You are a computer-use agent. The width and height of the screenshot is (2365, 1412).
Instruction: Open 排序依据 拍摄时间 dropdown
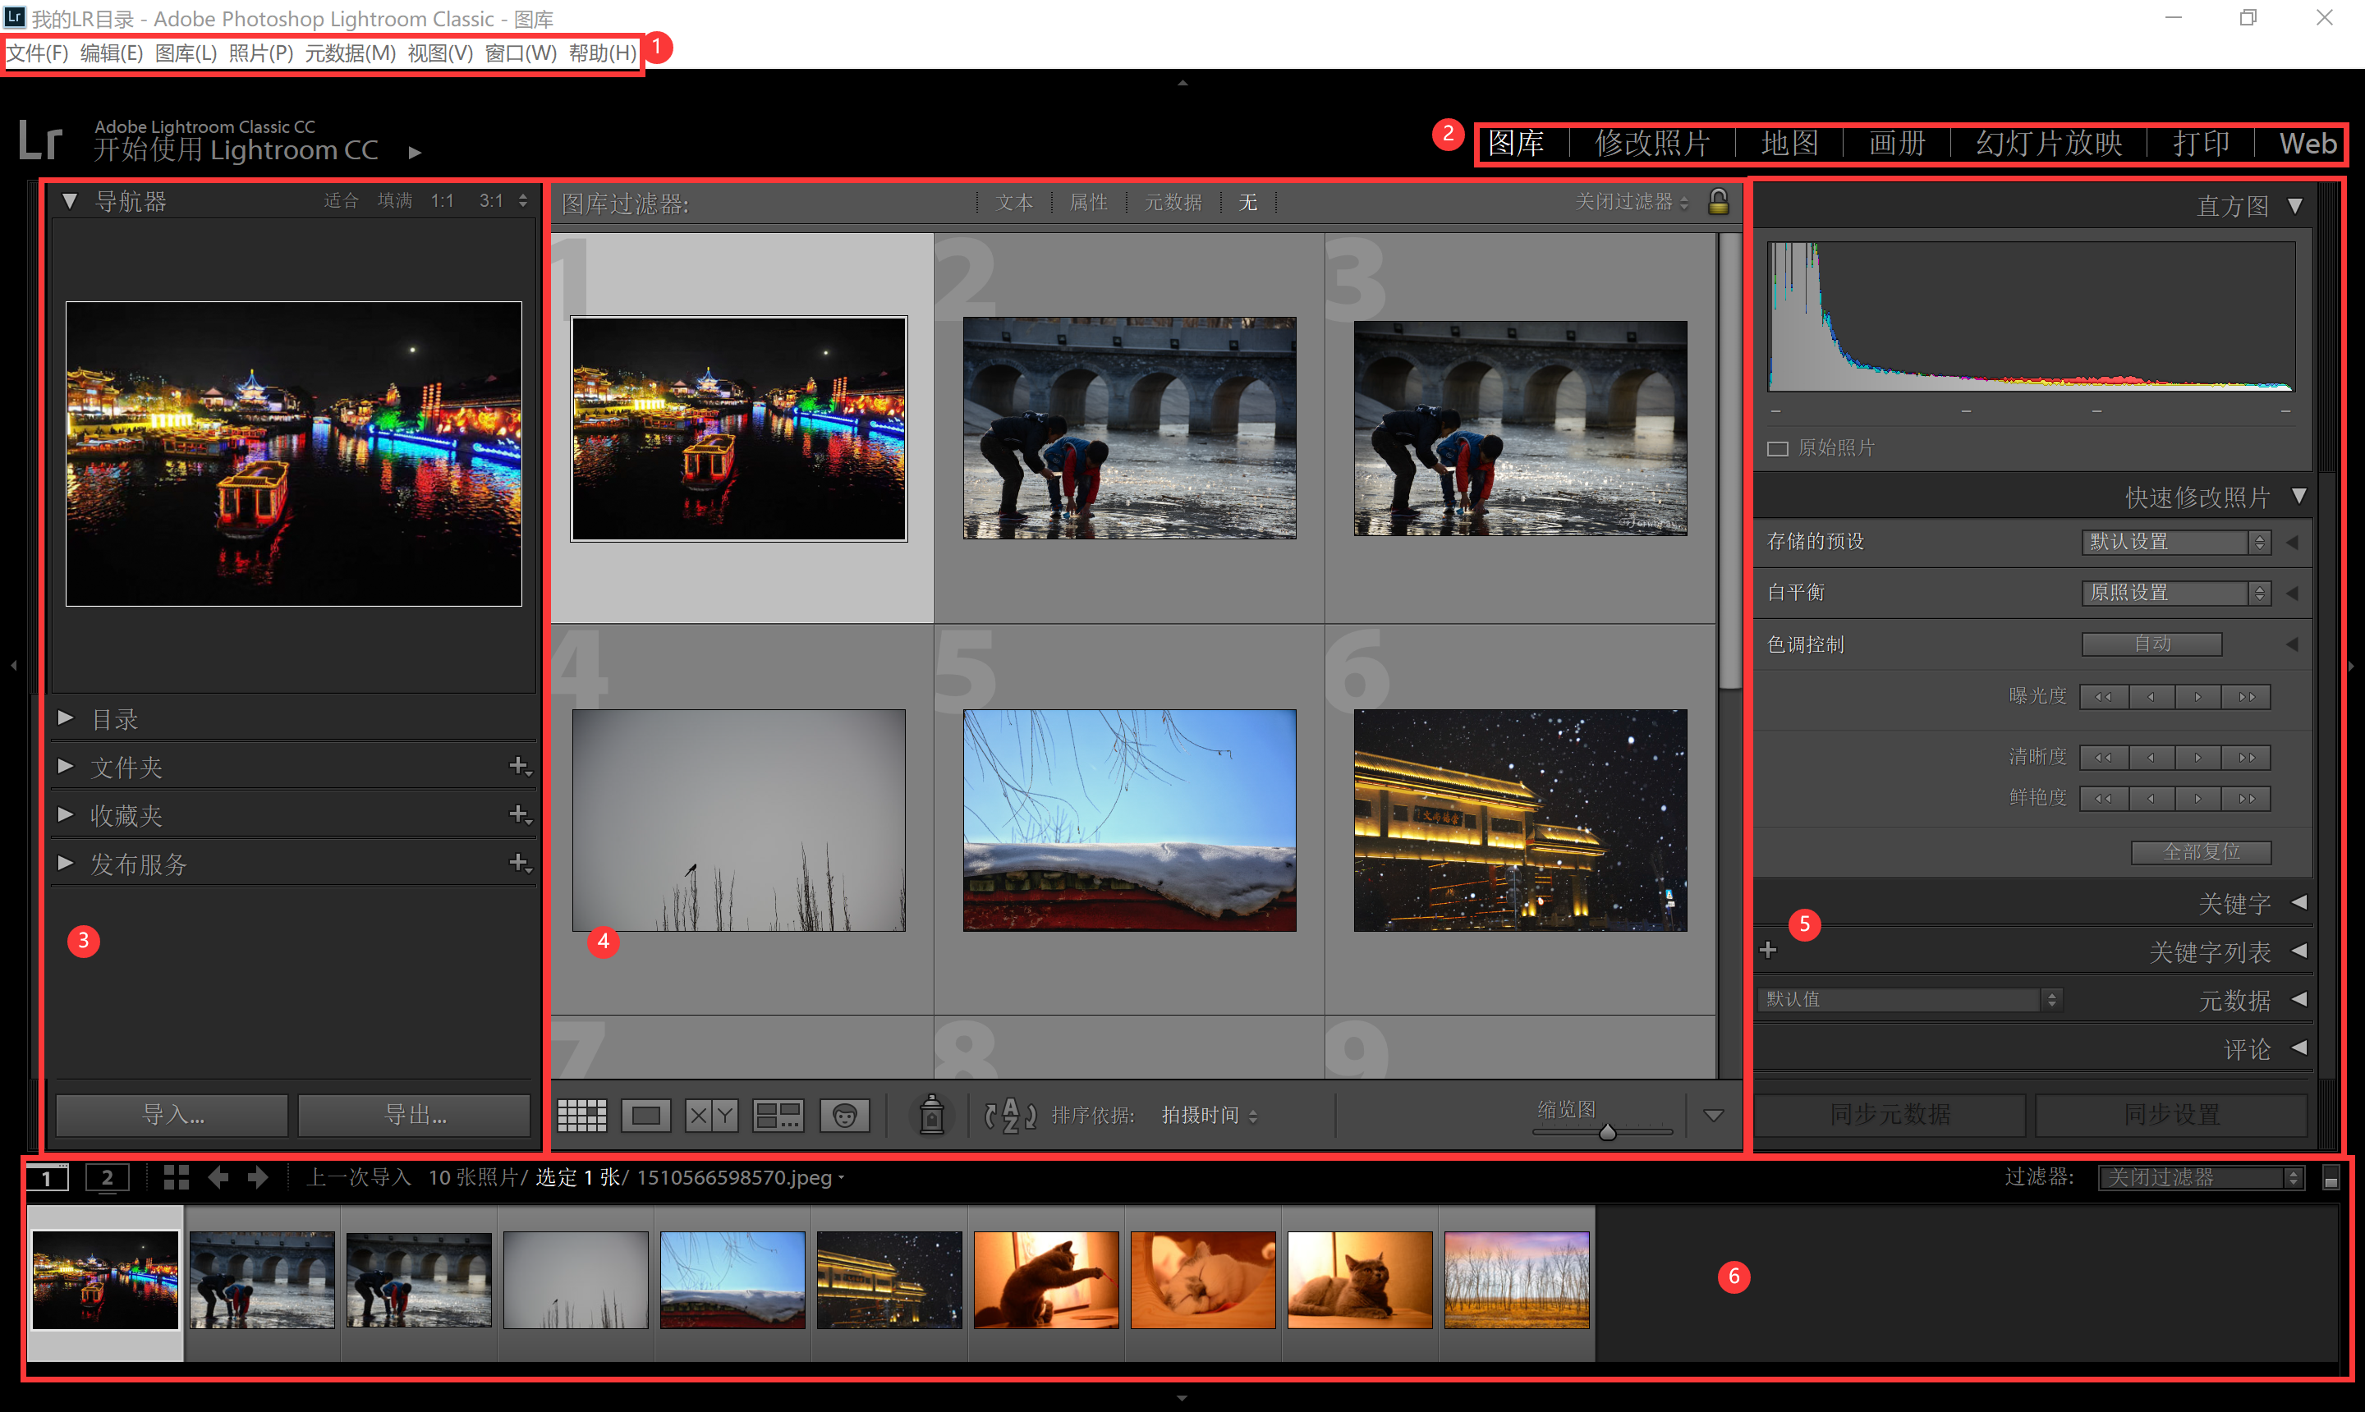point(1209,1115)
